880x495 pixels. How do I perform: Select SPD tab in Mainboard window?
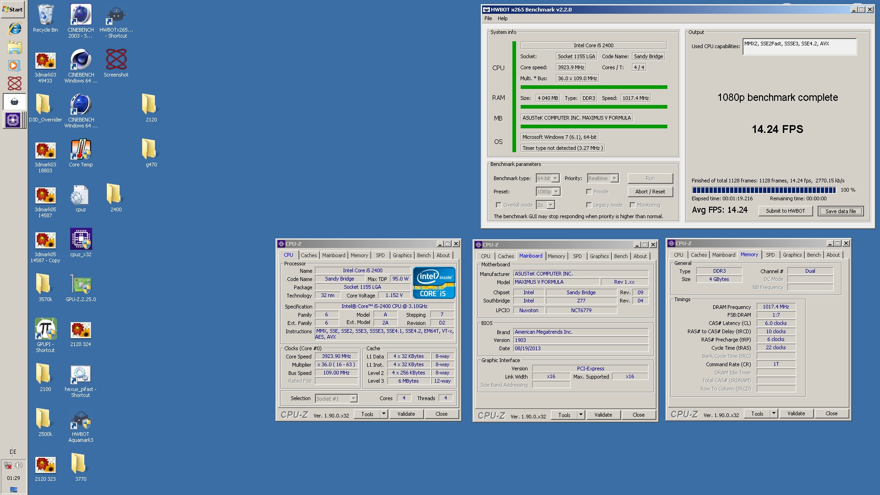click(x=577, y=256)
